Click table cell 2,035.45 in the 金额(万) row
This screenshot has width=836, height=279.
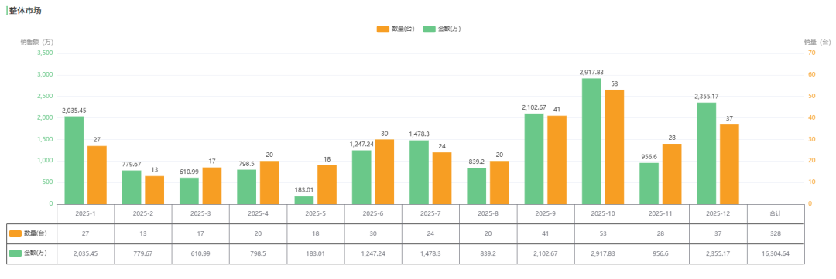tap(86, 254)
